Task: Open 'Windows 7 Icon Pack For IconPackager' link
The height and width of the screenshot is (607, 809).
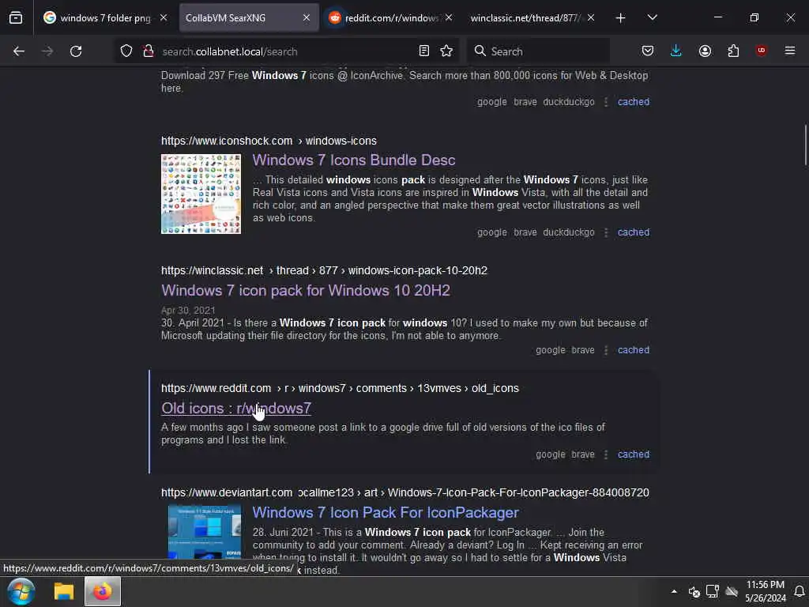Action: 386,512
